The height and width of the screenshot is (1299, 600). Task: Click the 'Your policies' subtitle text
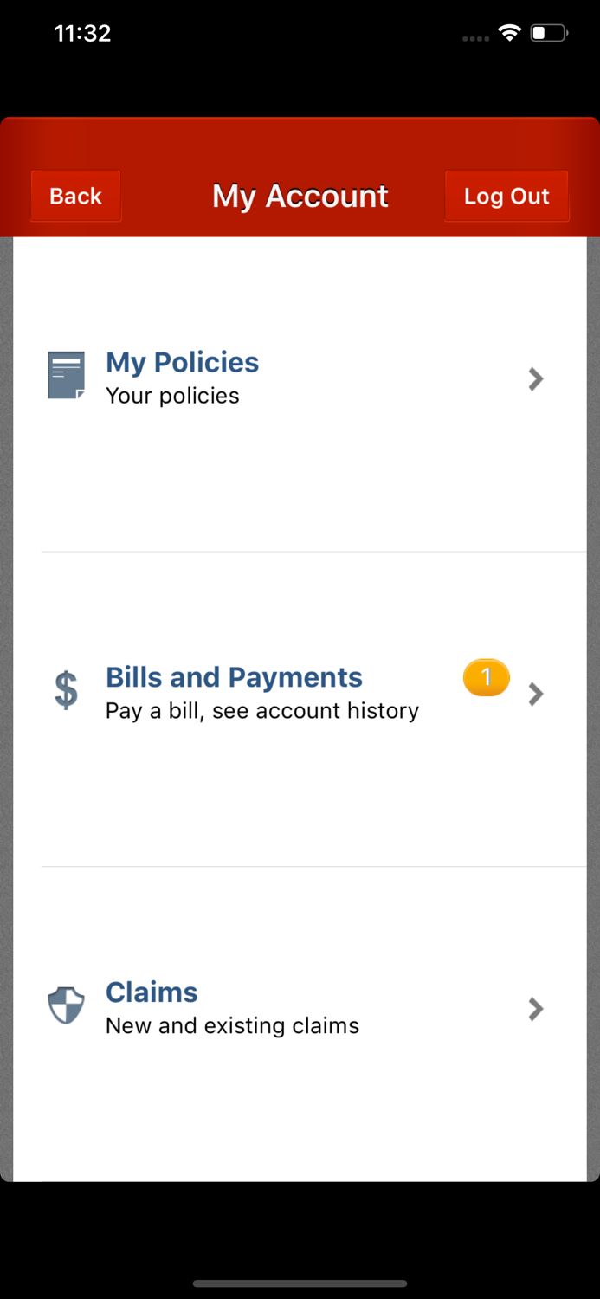(x=172, y=396)
